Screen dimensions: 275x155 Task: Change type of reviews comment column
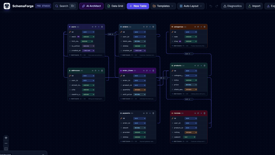[x=189, y=137]
